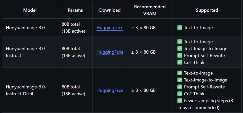Click the Download column header
The width and height of the screenshot is (243, 113).
pos(110,10)
